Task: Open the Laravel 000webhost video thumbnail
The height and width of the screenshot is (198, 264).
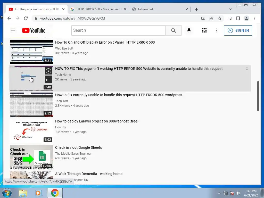Action: pos(31,131)
